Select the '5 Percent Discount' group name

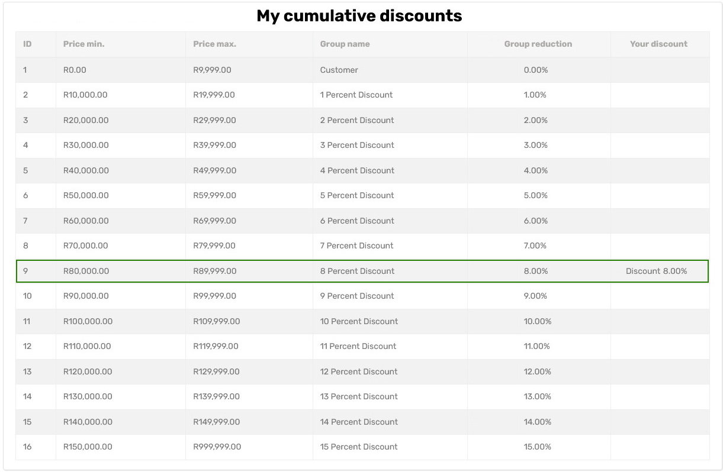(357, 195)
